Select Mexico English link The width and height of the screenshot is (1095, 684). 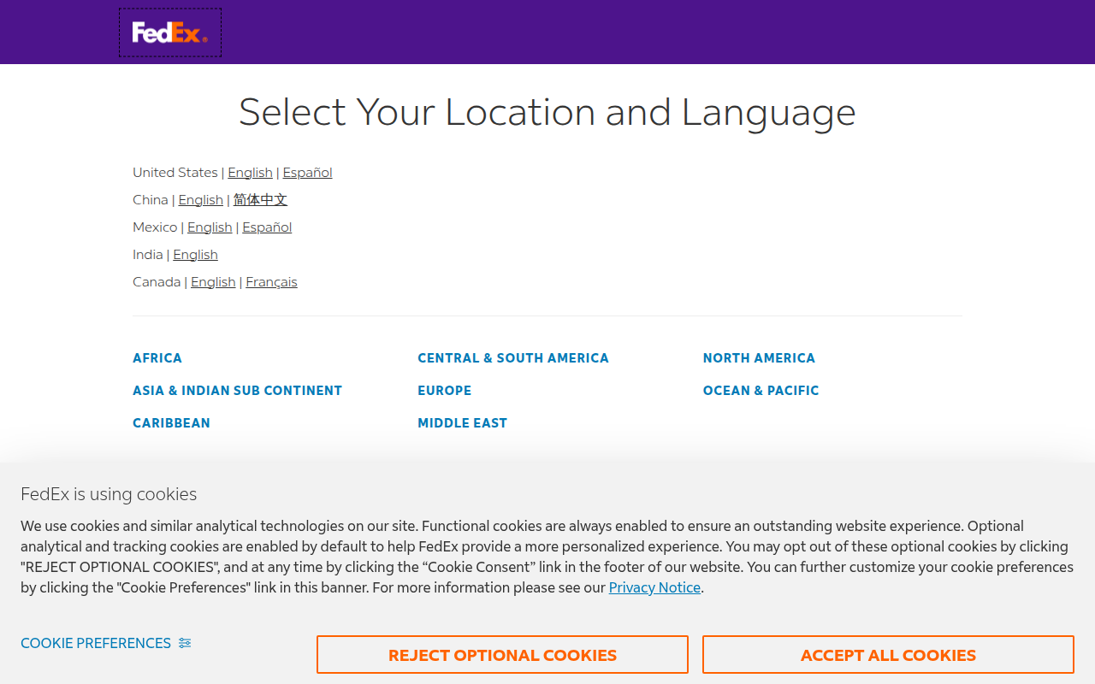(210, 227)
